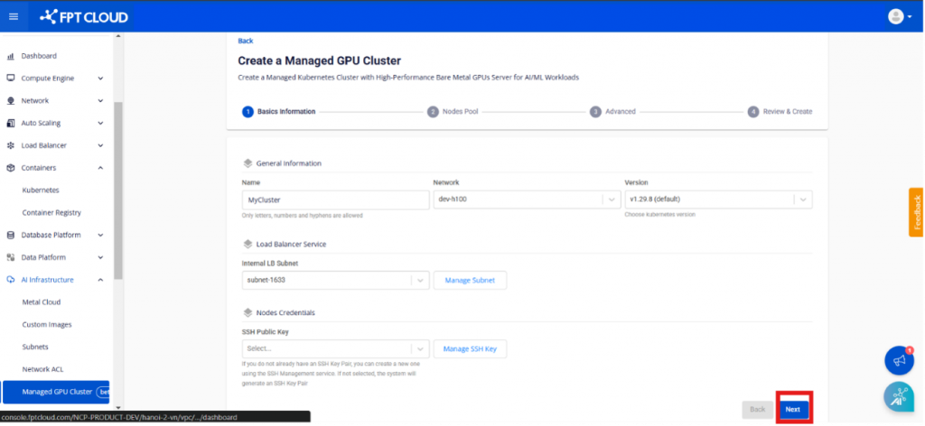
Task: Open the Version v1.29.8 dropdown
Action: click(x=718, y=199)
